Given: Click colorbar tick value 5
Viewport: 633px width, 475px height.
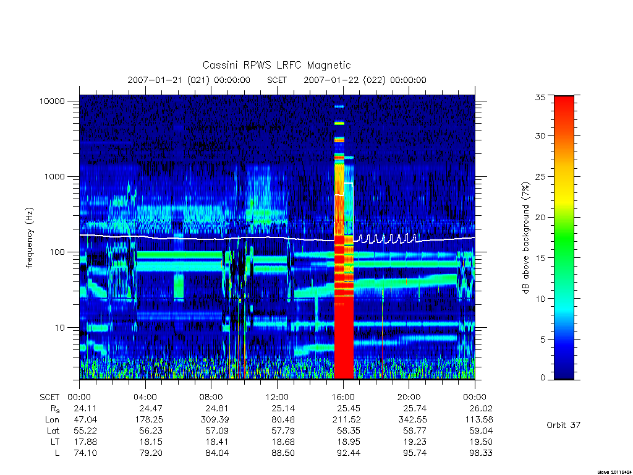Looking at the screenshot, I should click(x=543, y=340).
